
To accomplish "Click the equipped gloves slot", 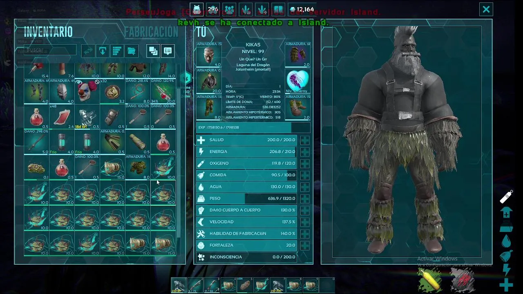I will (x=297, y=55).
